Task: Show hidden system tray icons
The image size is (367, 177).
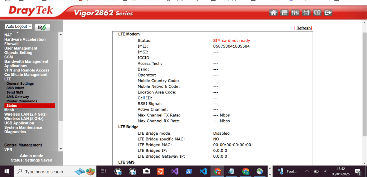Action: click(x=307, y=171)
